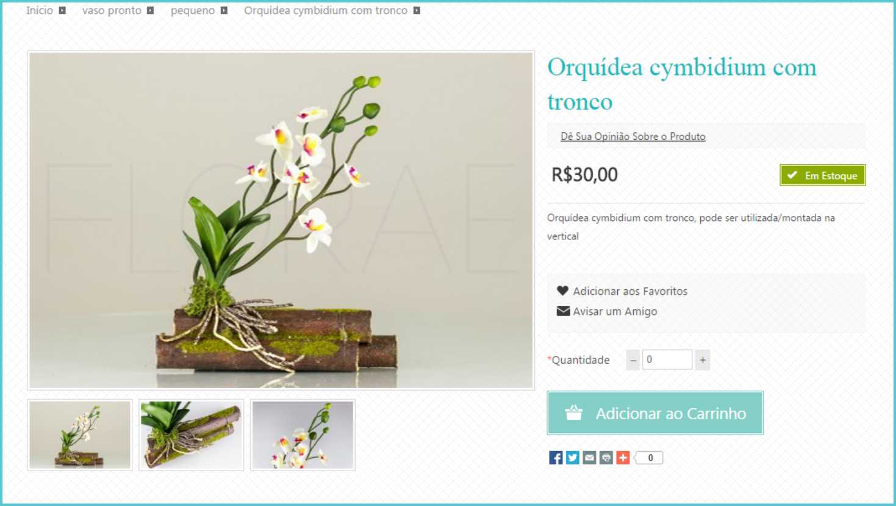The width and height of the screenshot is (896, 506).
Task: Click the Quantidade input field
Action: pos(667,360)
